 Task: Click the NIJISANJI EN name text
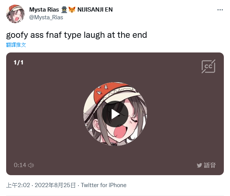coord(95,10)
